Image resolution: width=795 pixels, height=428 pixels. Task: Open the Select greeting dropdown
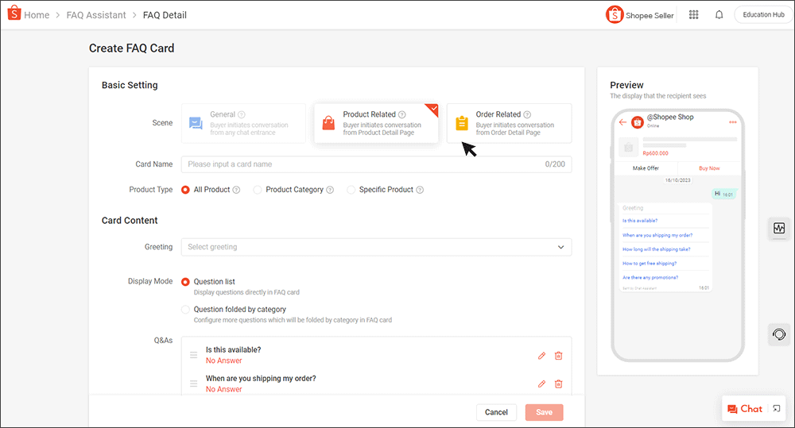point(376,247)
